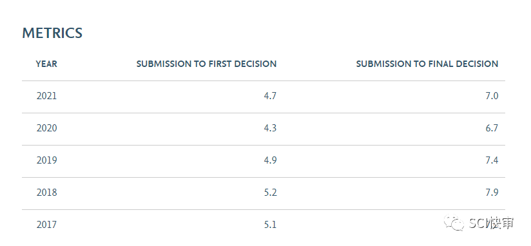Select the 2018 year row
The width and height of the screenshot is (531, 246).
(264, 193)
